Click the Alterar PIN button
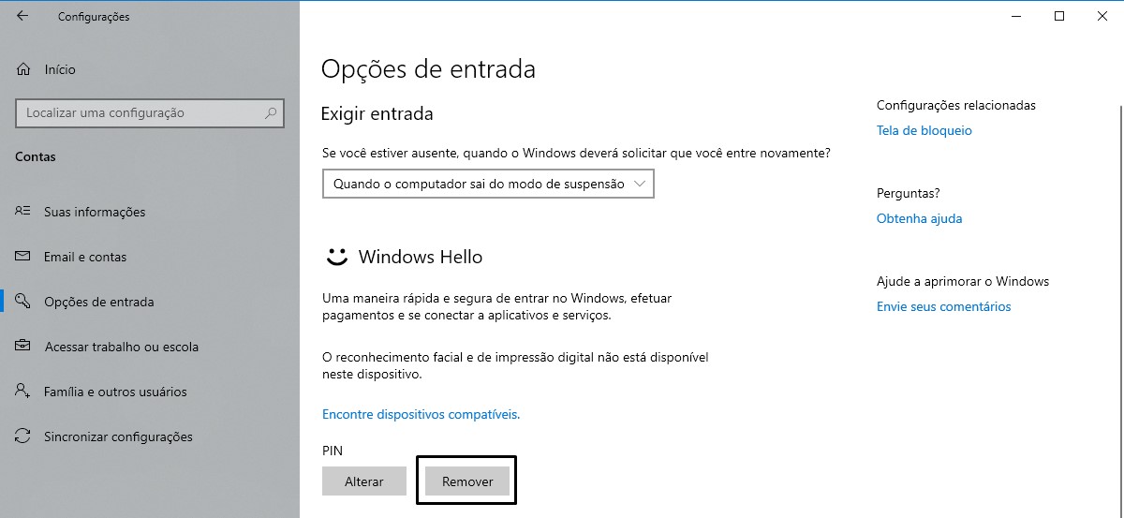The height and width of the screenshot is (518, 1124). coord(364,481)
